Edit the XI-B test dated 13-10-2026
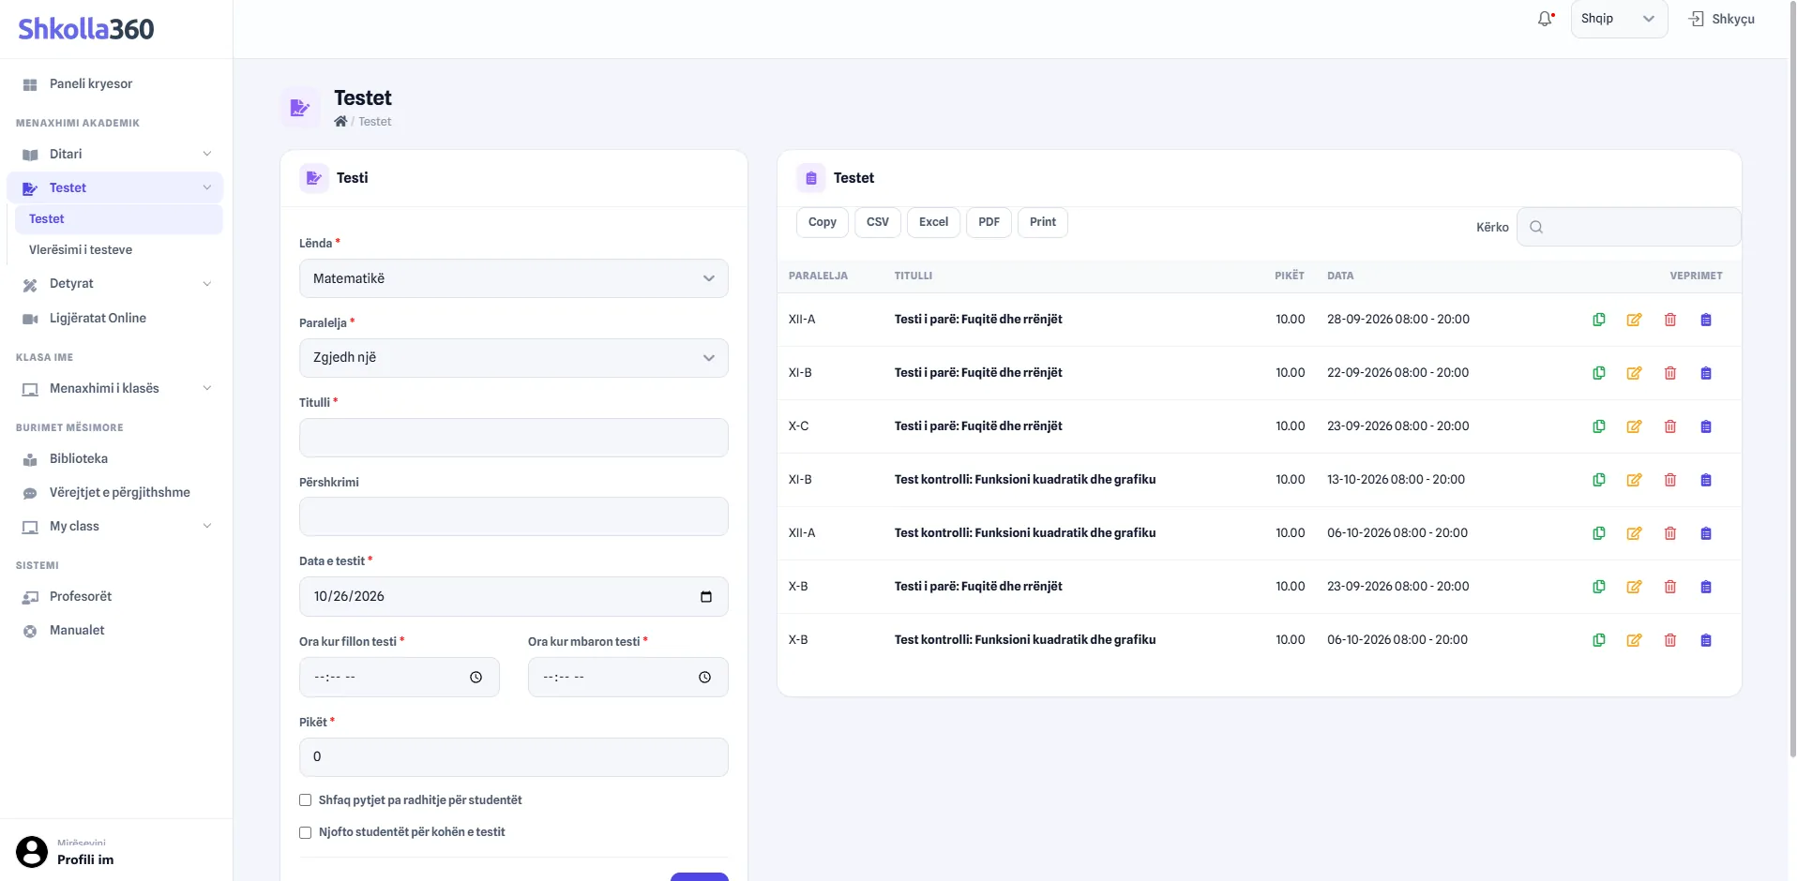Screen dimensions: 1797x881 pyautogui.click(x=1635, y=480)
